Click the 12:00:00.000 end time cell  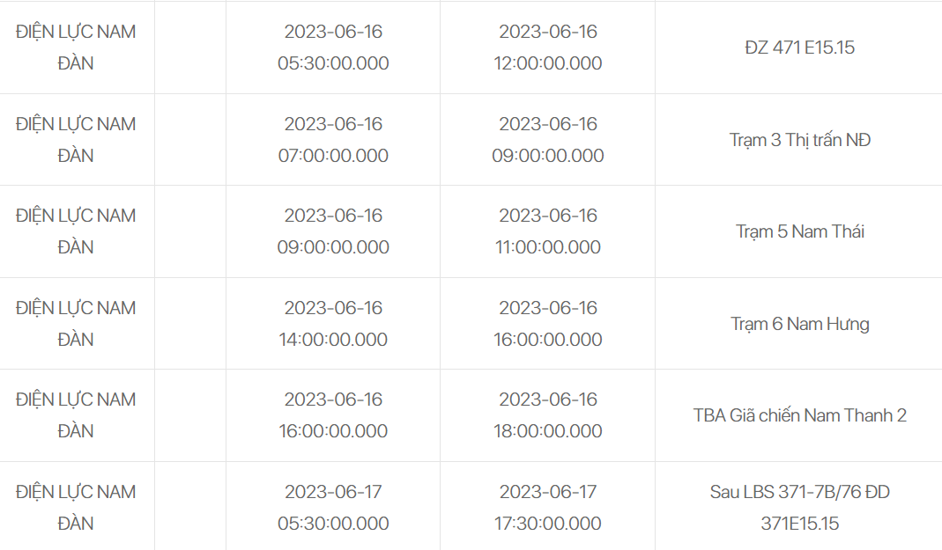(547, 48)
